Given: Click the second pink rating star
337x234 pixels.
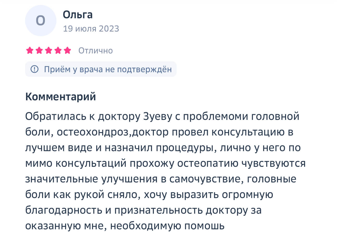Looking at the screenshot, I should (x=39, y=50).
